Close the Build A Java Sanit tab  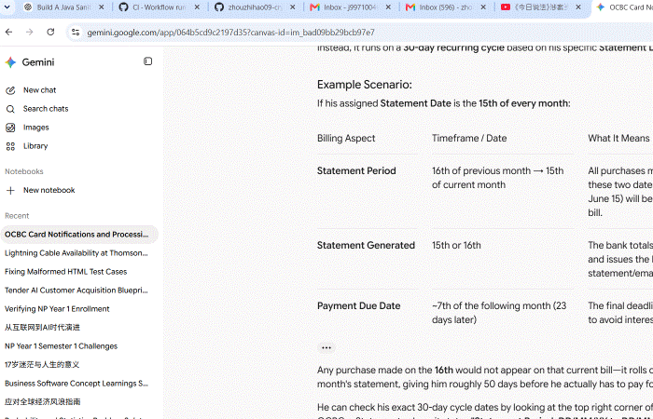pos(101,7)
